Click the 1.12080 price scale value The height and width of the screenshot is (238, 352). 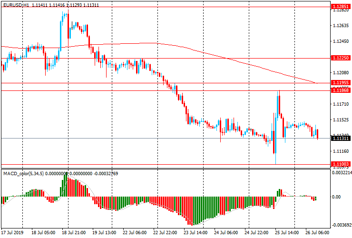[341, 73]
